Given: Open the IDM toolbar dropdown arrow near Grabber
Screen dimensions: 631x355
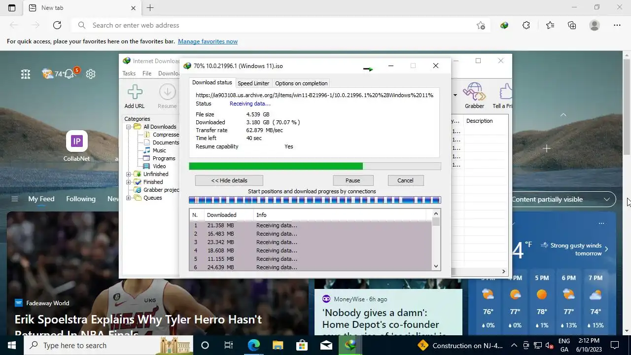Looking at the screenshot, I should tap(455, 95).
